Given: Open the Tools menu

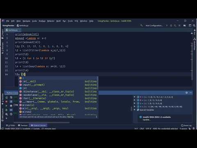Looking at the screenshot, I should tap(70, 21).
